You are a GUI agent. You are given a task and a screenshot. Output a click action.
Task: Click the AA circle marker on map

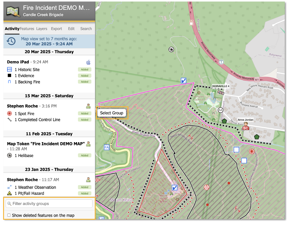[220, 110]
